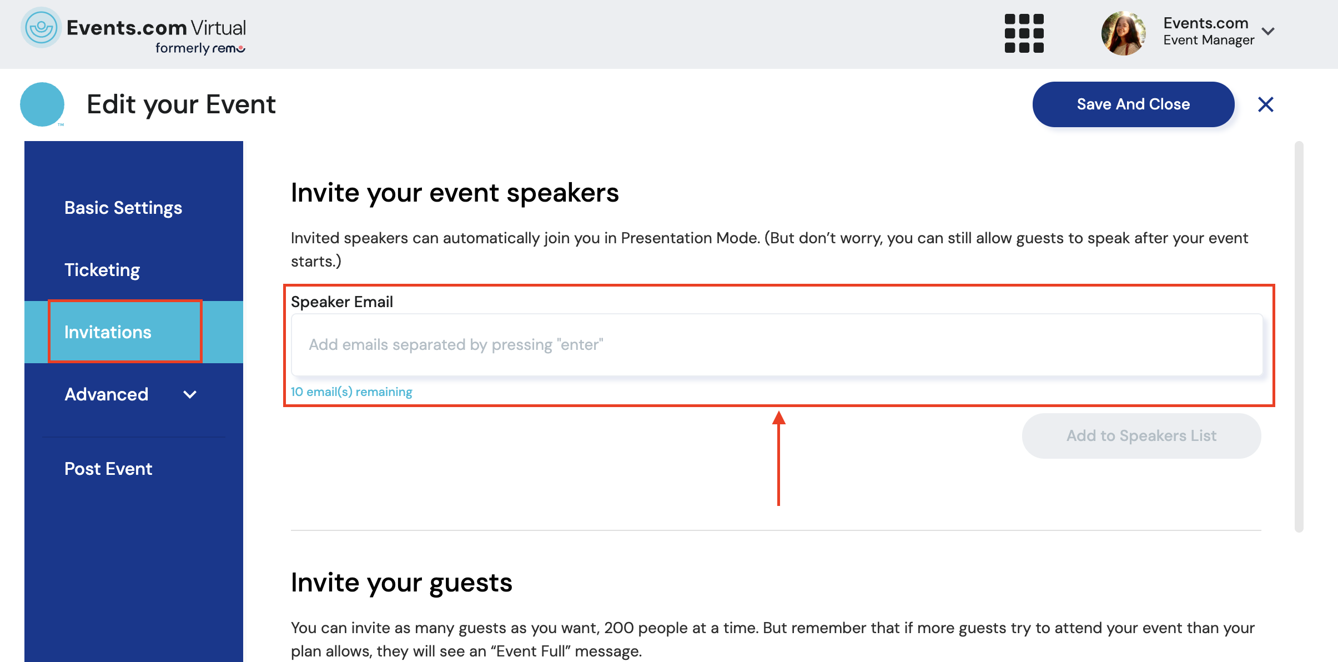The height and width of the screenshot is (662, 1338).
Task: Click the user profile avatar photo
Action: [1123, 33]
